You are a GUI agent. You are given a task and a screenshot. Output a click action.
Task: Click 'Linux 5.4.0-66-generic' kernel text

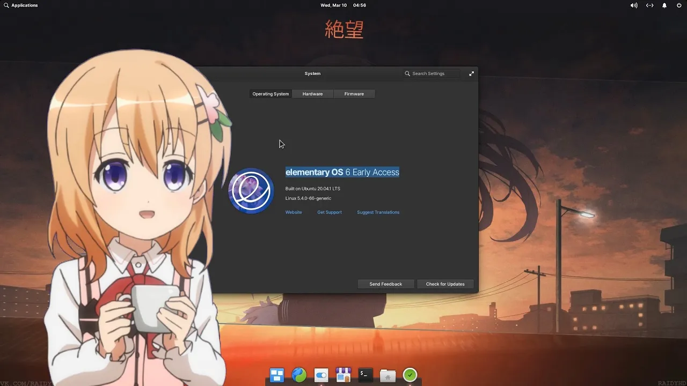pos(308,198)
